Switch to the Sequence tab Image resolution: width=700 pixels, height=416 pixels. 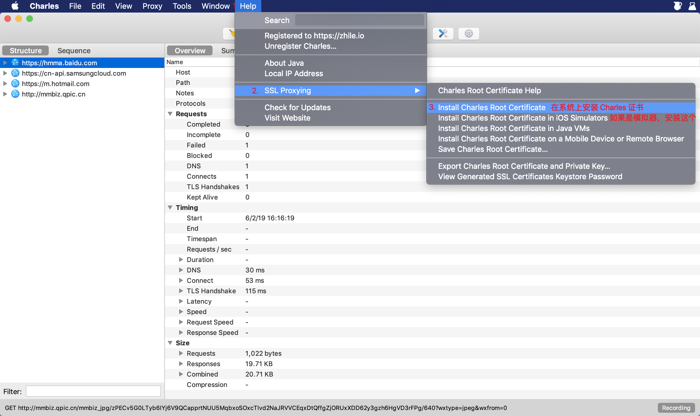click(73, 50)
